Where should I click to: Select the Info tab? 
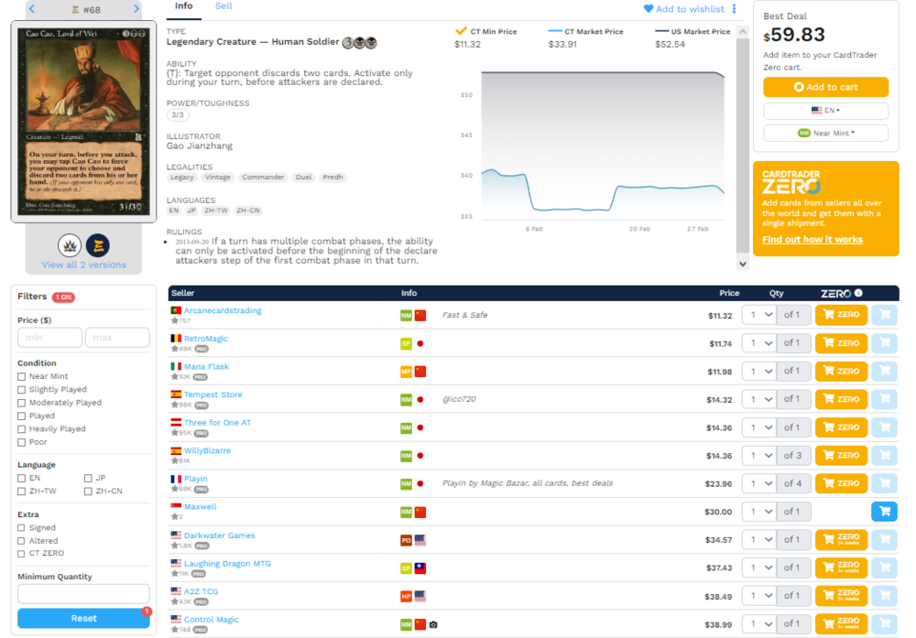(x=184, y=6)
